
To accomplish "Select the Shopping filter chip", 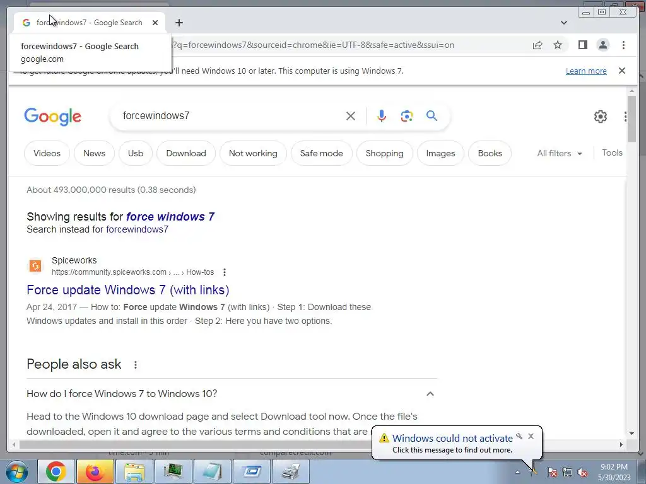I will pyautogui.click(x=384, y=153).
